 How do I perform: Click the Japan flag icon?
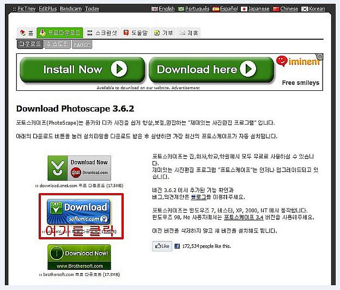244,9
